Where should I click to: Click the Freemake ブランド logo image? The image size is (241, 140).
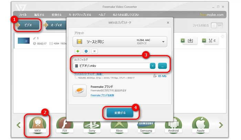(x=80, y=90)
